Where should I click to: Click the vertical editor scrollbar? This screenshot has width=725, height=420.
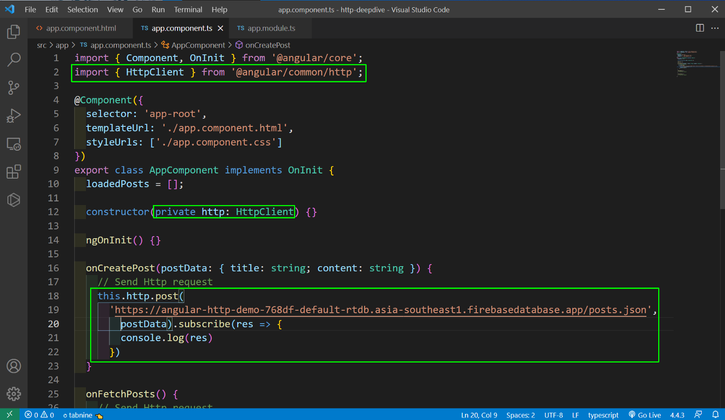pos(721,129)
